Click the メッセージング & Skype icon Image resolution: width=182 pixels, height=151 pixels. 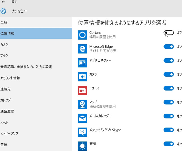coord(82,132)
